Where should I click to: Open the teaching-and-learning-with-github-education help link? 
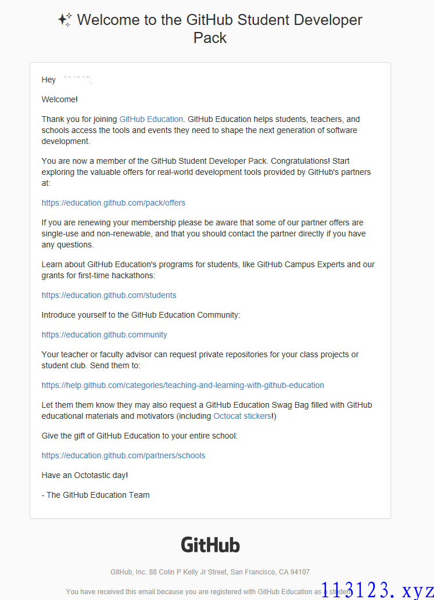click(182, 385)
